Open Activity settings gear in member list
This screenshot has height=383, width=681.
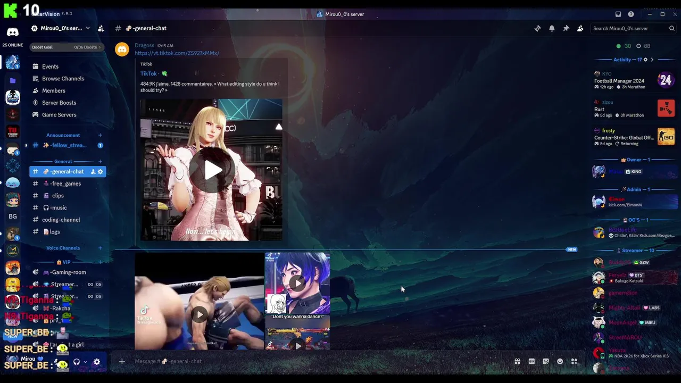click(x=646, y=60)
